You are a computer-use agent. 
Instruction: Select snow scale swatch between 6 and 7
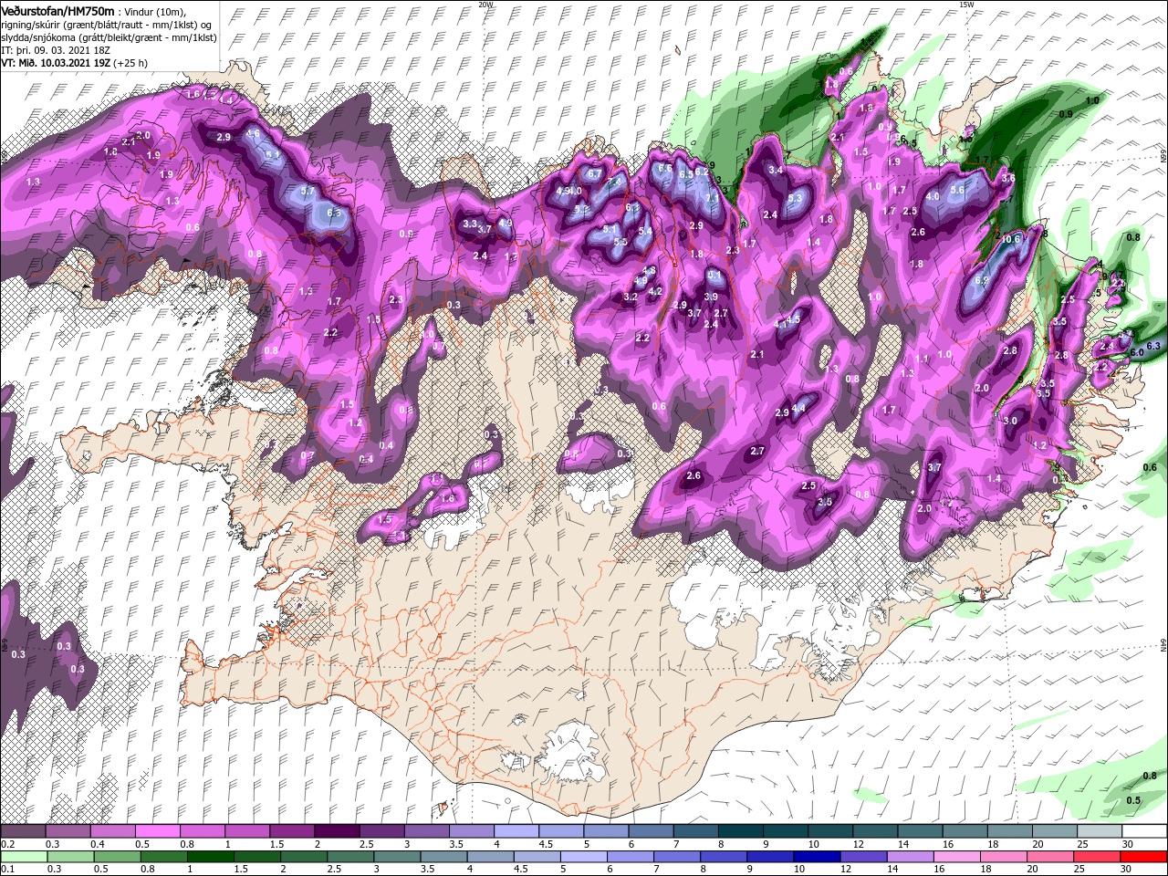click(651, 831)
